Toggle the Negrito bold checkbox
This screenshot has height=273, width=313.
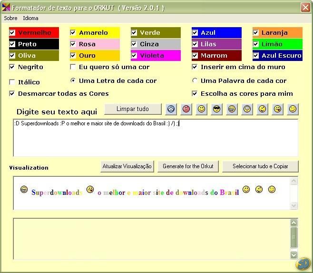(x=12, y=67)
